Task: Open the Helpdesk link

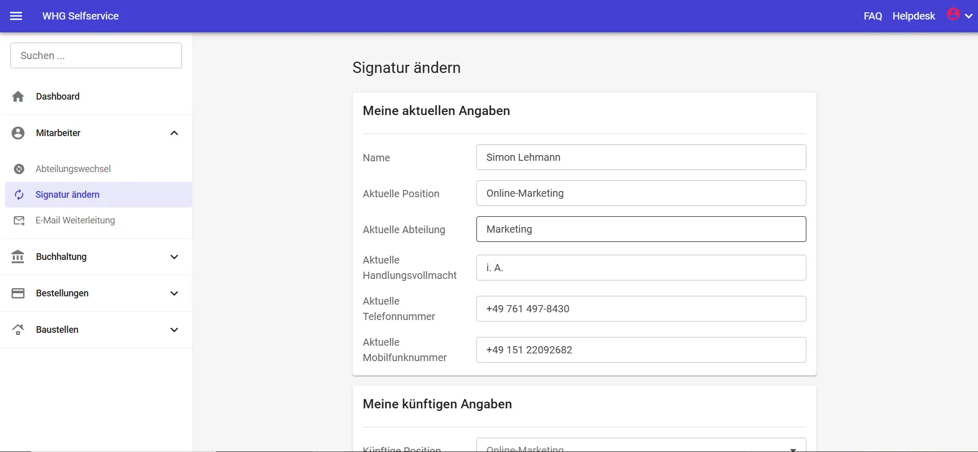Action: pyautogui.click(x=914, y=16)
